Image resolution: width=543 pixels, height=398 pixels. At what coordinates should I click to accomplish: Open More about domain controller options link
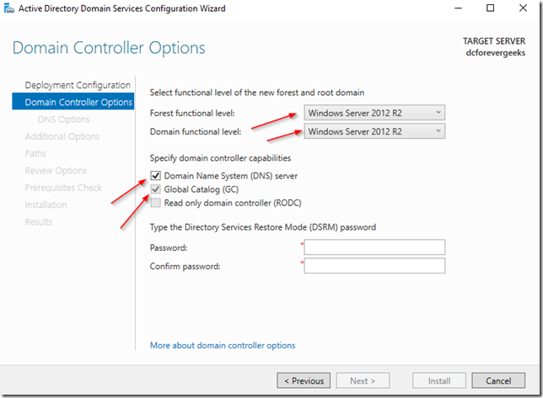[223, 345]
